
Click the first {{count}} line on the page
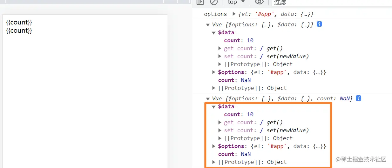tap(19, 23)
